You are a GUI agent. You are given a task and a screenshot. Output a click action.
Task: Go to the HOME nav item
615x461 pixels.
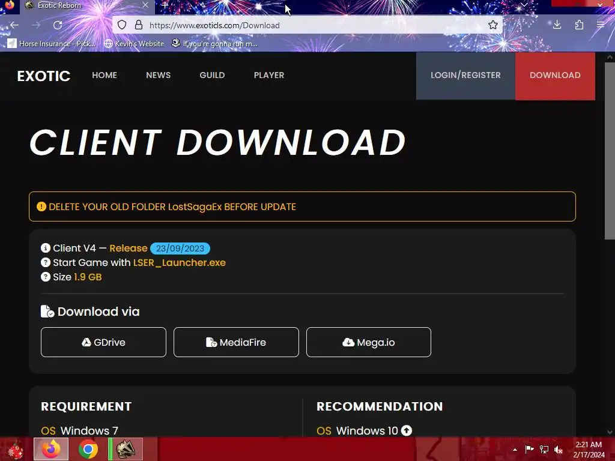tap(105, 75)
